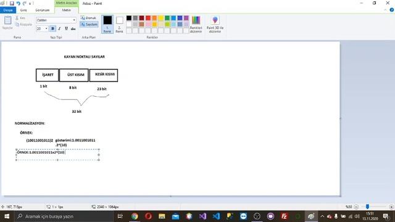Click the zoom level slider handle
This screenshot has width=395, height=222.
[368, 207]
